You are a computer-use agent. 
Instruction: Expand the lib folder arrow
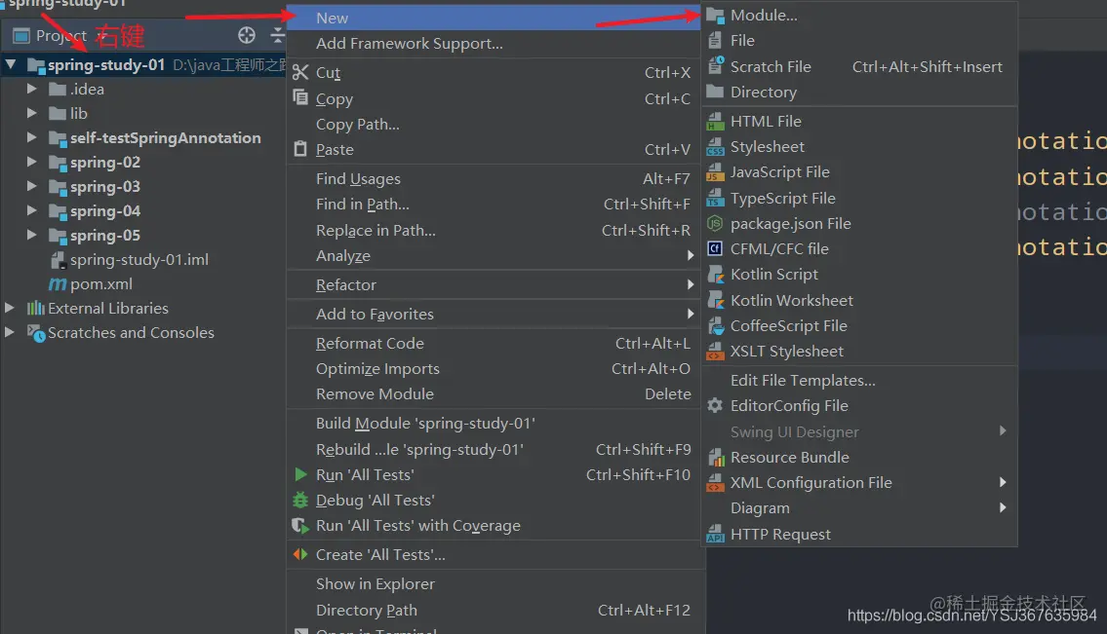[x=32, y=113]
